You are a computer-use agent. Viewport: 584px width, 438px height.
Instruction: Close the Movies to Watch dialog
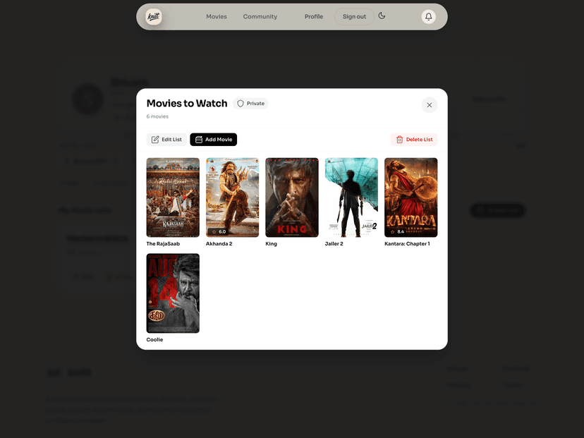[429, 105]
